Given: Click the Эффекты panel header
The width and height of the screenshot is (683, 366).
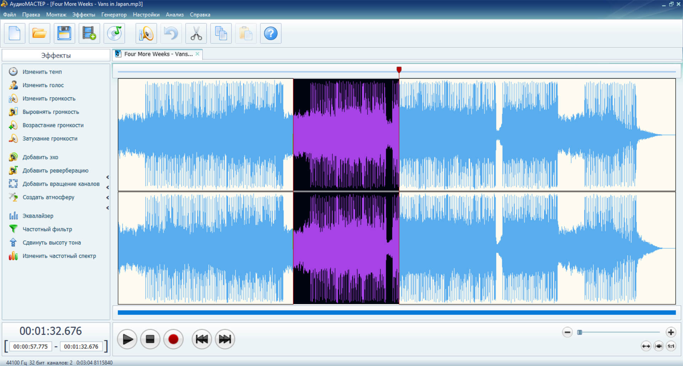Looking at the screenshot, I should coord(56,55).
